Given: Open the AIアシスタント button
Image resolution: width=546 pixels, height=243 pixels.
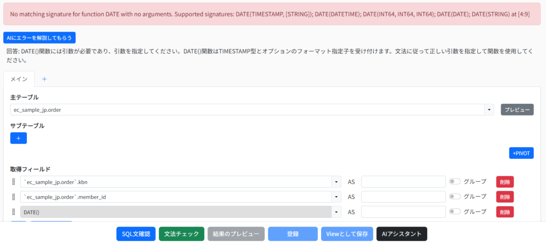Looking at the screenshot, I should point(402,234).
